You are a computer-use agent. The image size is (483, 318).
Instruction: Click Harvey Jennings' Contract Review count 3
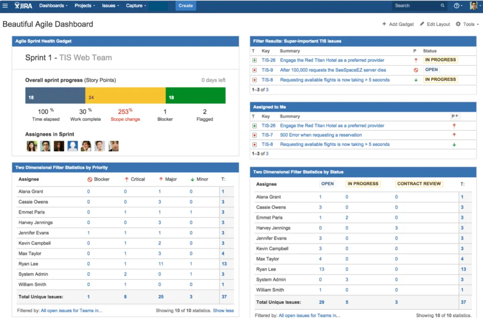[396, 228]
